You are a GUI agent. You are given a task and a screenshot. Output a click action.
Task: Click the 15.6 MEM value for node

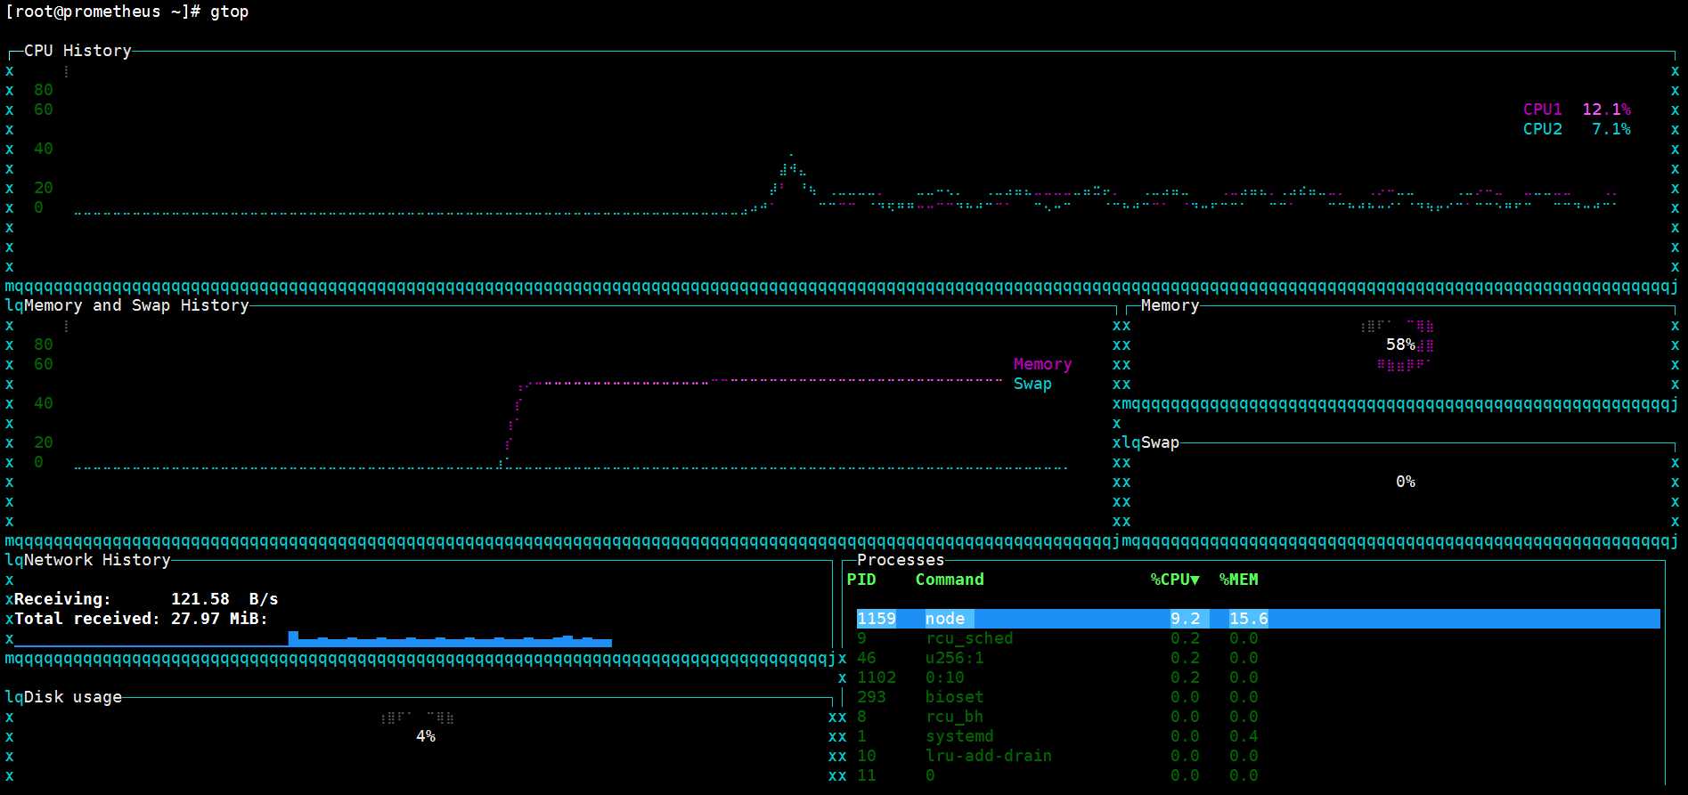click(1248, 619)
